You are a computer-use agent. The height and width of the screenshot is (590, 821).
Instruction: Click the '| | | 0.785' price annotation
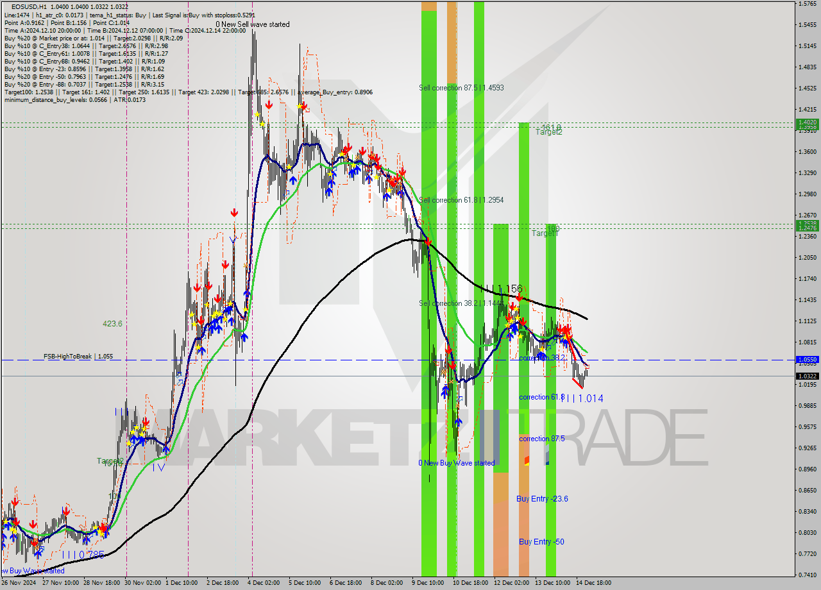point(83,555)
